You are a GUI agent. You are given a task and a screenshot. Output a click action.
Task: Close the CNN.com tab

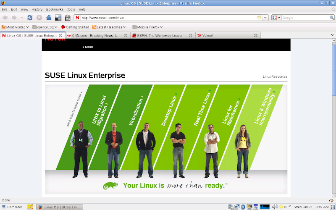click(x=126, y=35)
